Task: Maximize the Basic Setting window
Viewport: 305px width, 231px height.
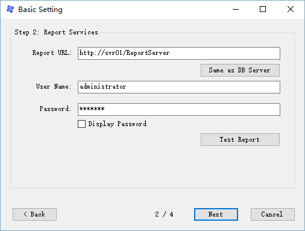Action: point(263,9)
